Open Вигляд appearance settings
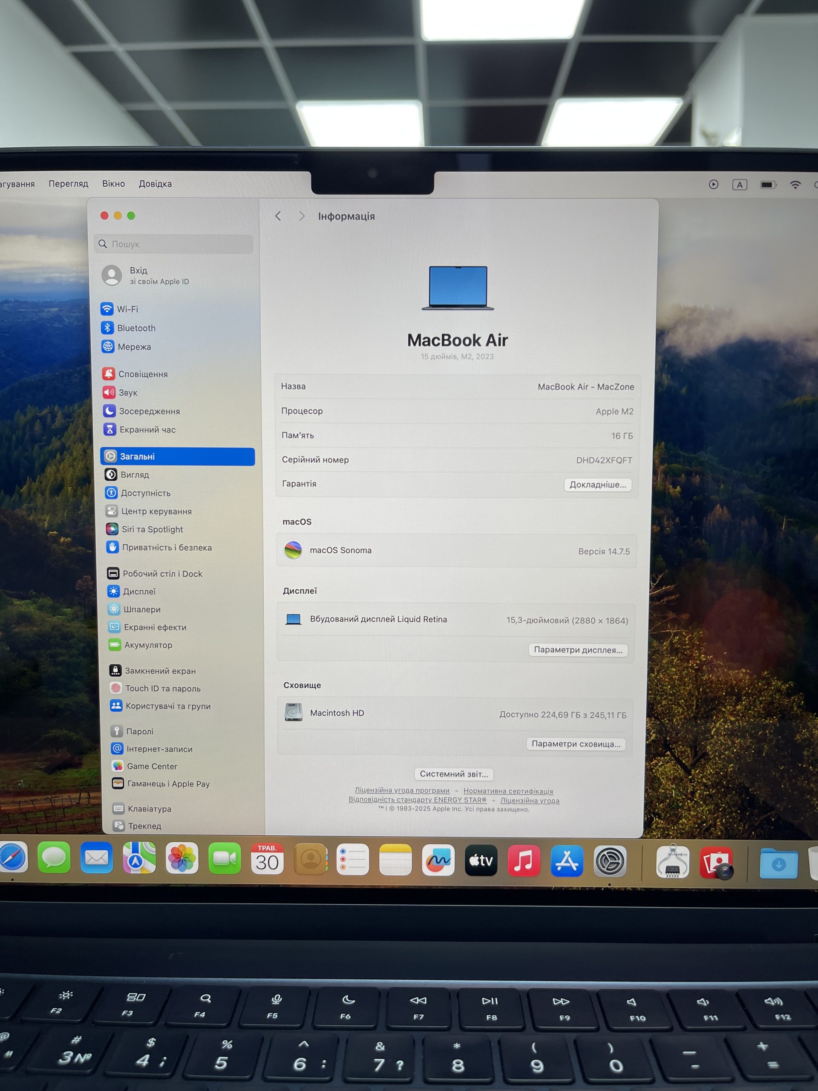The height and width of the screenshot is (1091, 818). [127, 474]
